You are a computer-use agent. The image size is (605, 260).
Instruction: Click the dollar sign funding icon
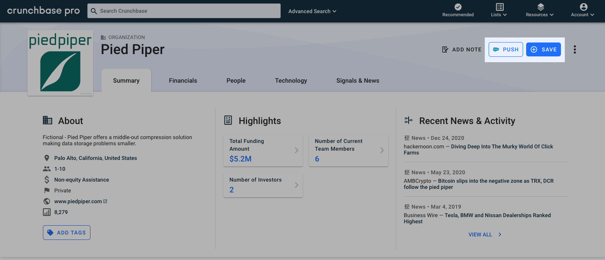click(47, 180)
